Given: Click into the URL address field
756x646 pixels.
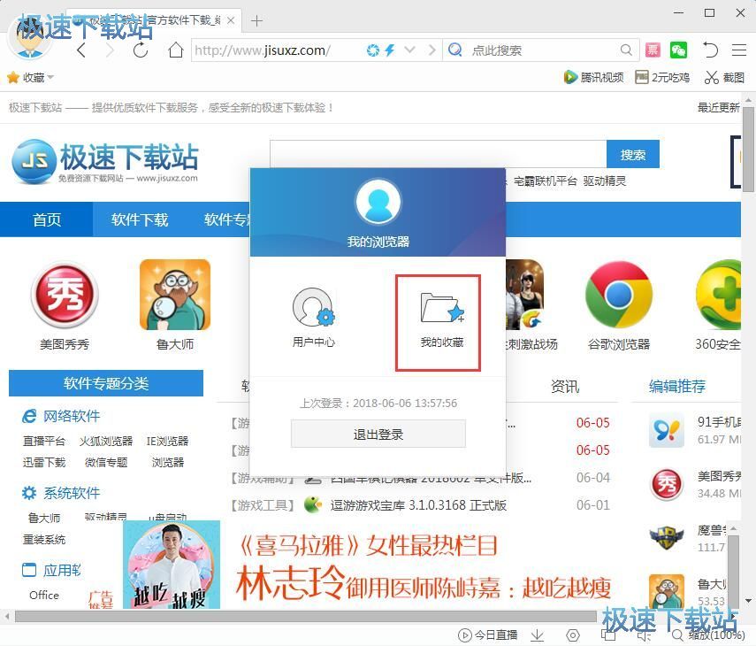Looking at the screenshot, I should click(x=278, y=50).
